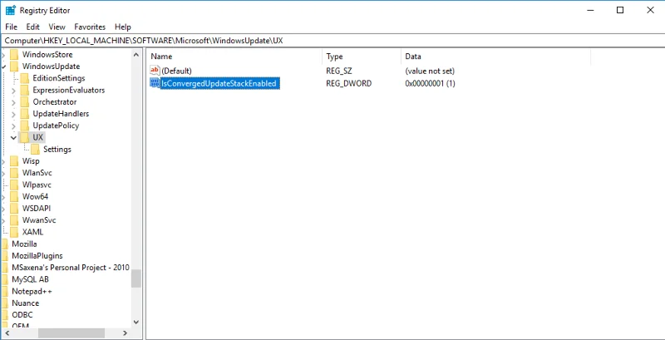Select the Wow64 folder icon
Screen dimensions: 665x340
click(14, 197)
